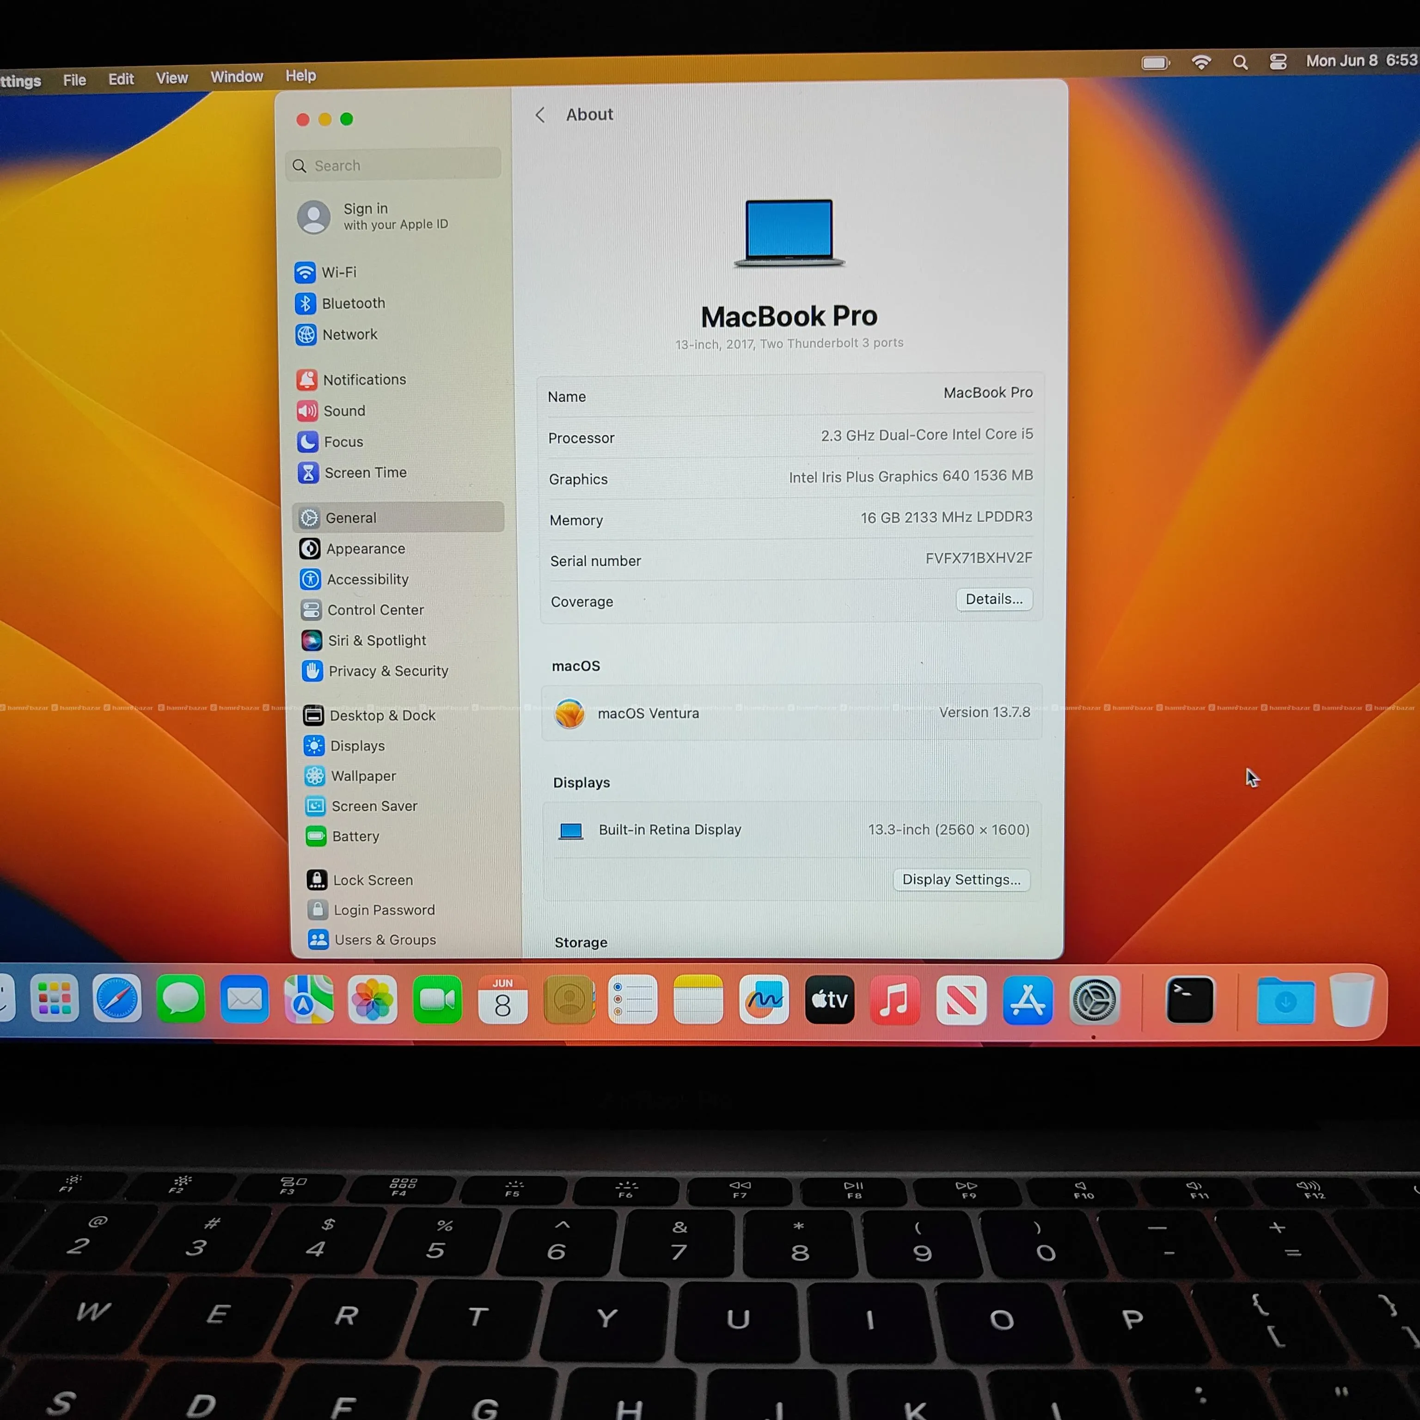
Task: Open the View menu
Action: 172,78
